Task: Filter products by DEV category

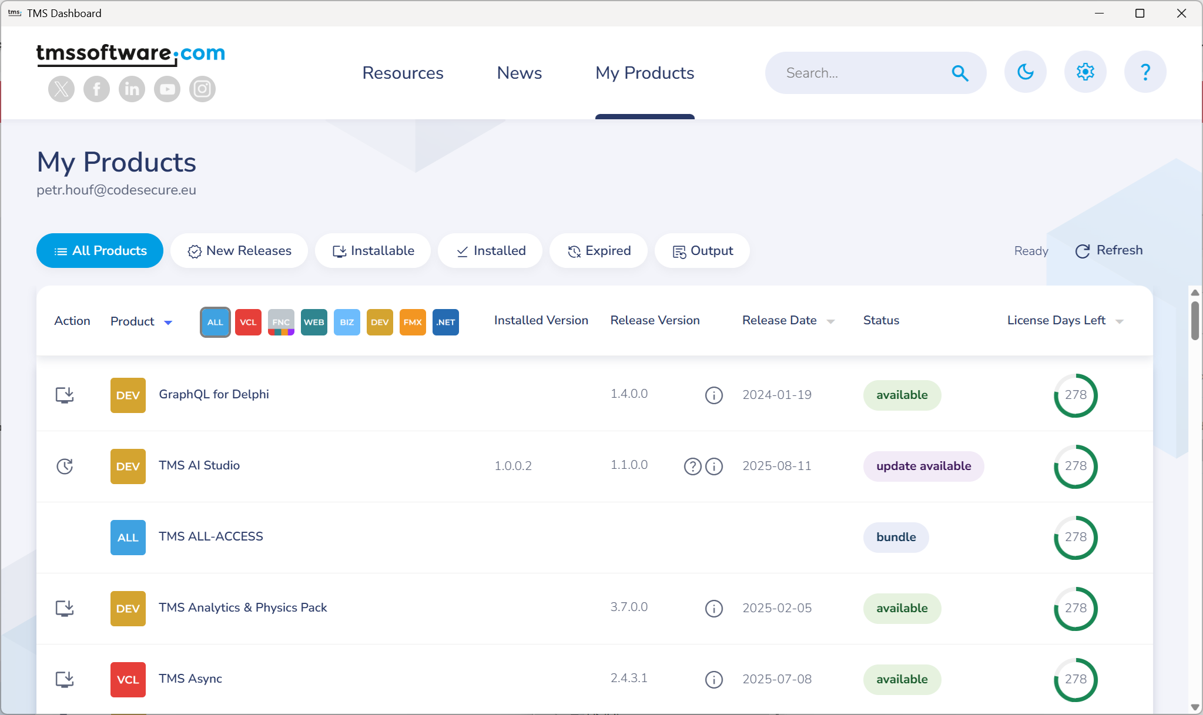Action: click(x=380, y=322)
